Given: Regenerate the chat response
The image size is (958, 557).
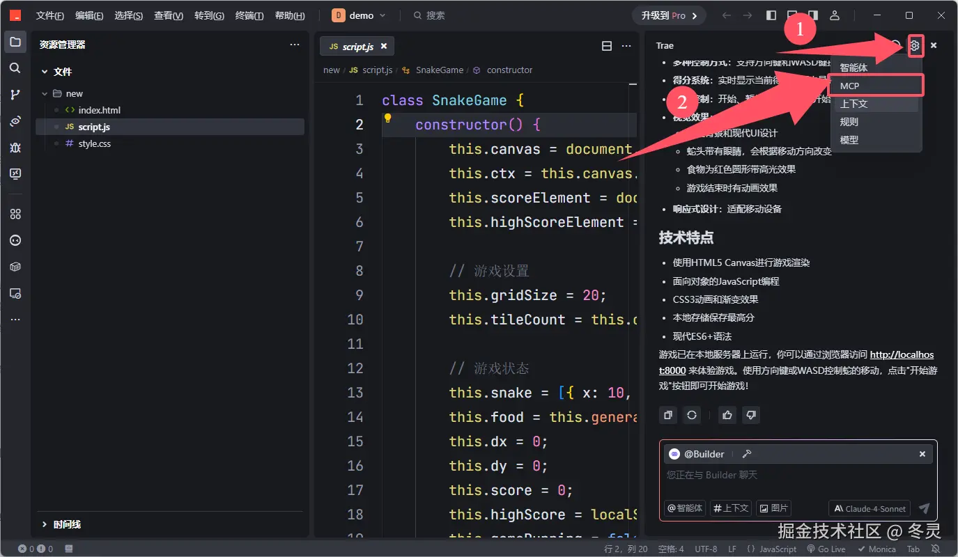Looking at the screenshot, I should point(692,415).
